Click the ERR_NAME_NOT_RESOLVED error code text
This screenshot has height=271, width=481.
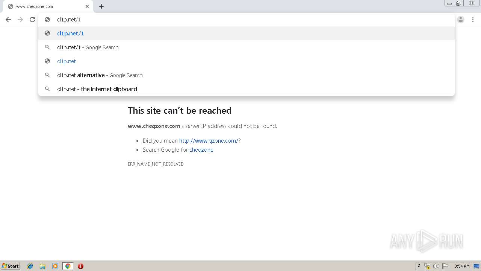(x=156, y=164)
